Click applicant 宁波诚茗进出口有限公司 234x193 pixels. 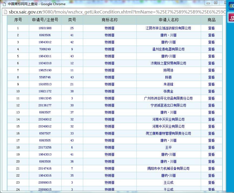pos(168,105)
